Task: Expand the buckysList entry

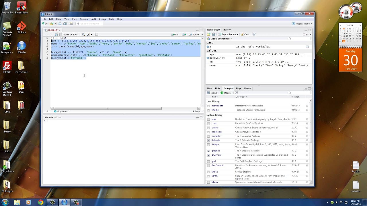Action: [208, 58]
